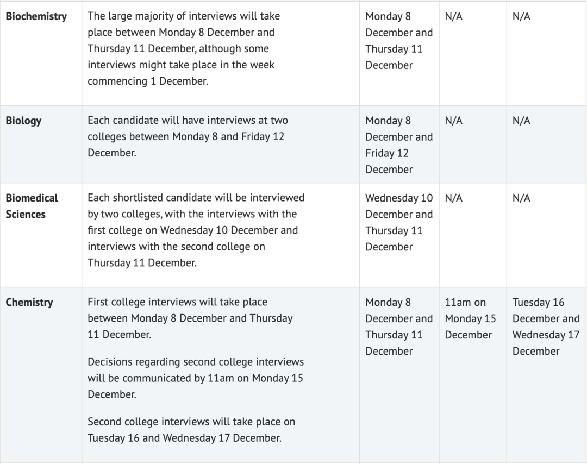Click the Biology subject heading
The image size is (587, 464).
tap(23, 121)
